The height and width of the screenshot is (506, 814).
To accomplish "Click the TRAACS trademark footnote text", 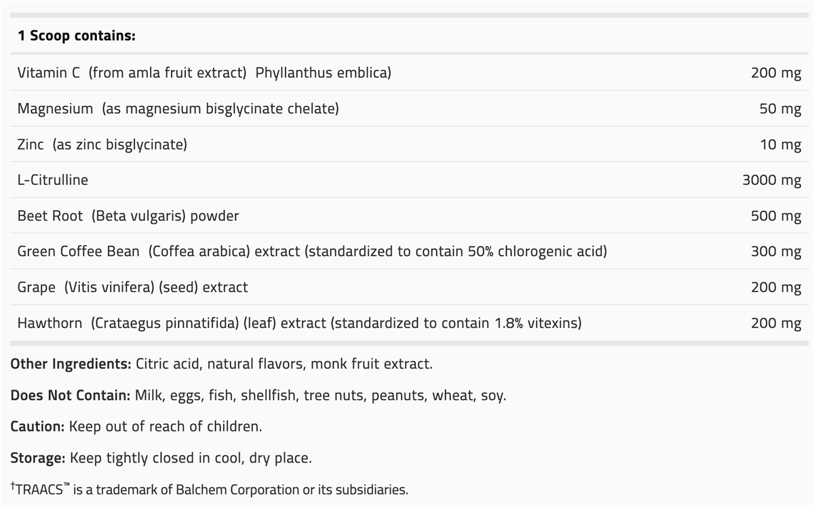I will click(210, 489).
